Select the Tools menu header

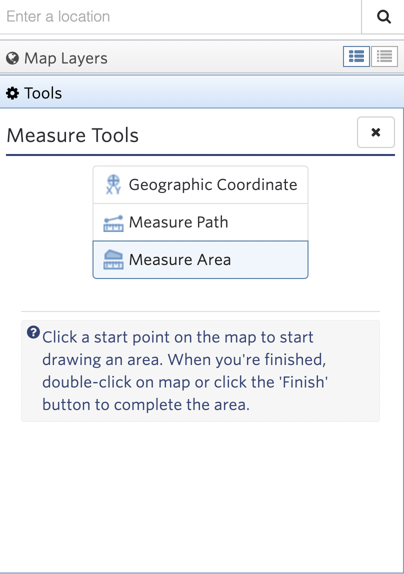coord(42,92)
